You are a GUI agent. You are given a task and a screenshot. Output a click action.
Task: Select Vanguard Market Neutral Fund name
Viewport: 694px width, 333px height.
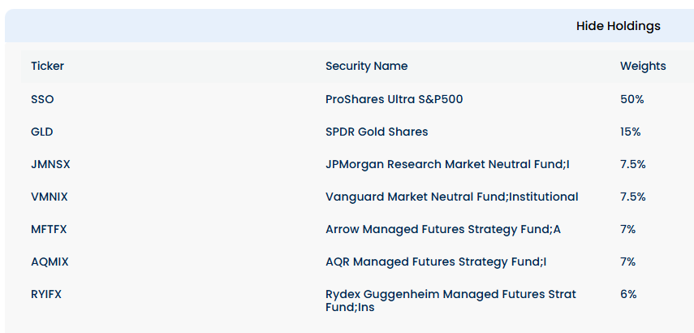tap(452, 197)
